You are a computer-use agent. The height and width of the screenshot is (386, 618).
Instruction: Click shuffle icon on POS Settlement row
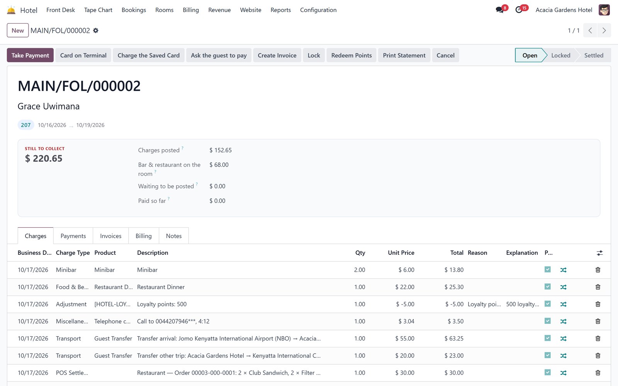point(564,373)
